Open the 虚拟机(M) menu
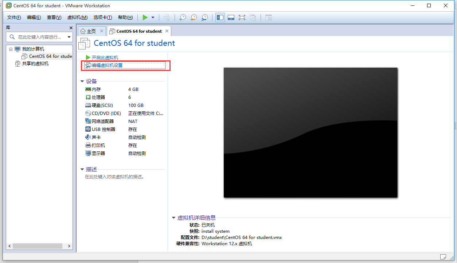457x263 pixels. (x=77, y=17)
